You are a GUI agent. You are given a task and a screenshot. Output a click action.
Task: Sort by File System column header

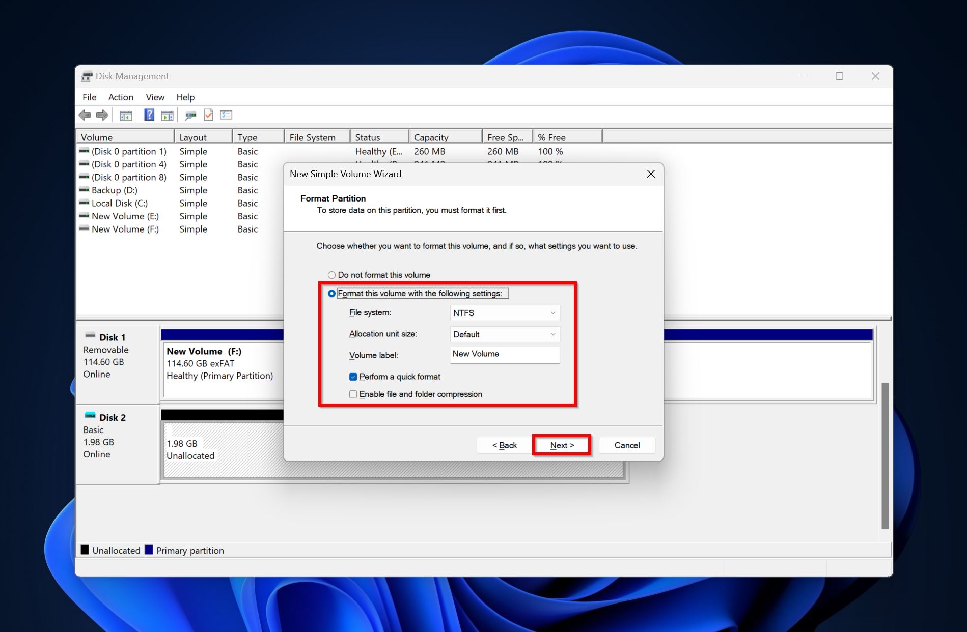coord(317,137)
